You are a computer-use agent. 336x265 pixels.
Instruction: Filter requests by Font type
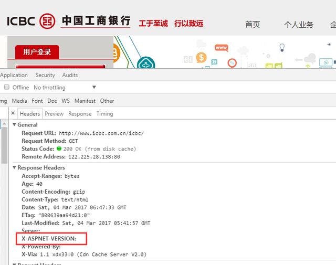pos(37,101)
